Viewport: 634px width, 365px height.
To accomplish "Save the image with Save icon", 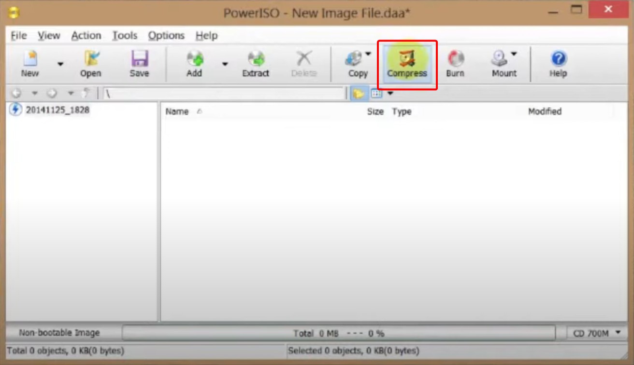I will pos(139,64).
